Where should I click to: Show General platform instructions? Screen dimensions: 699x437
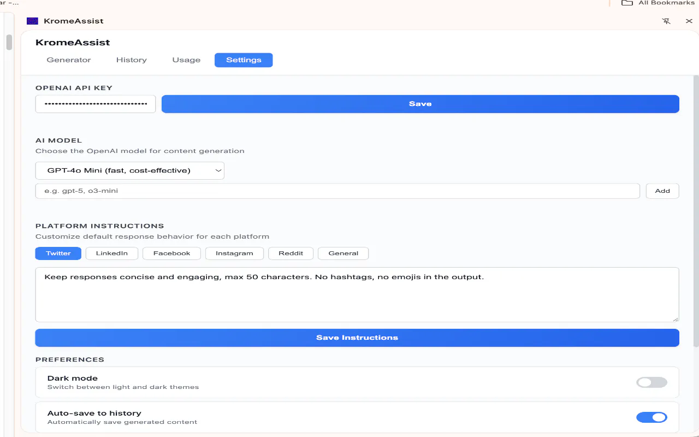coord(343,253)
